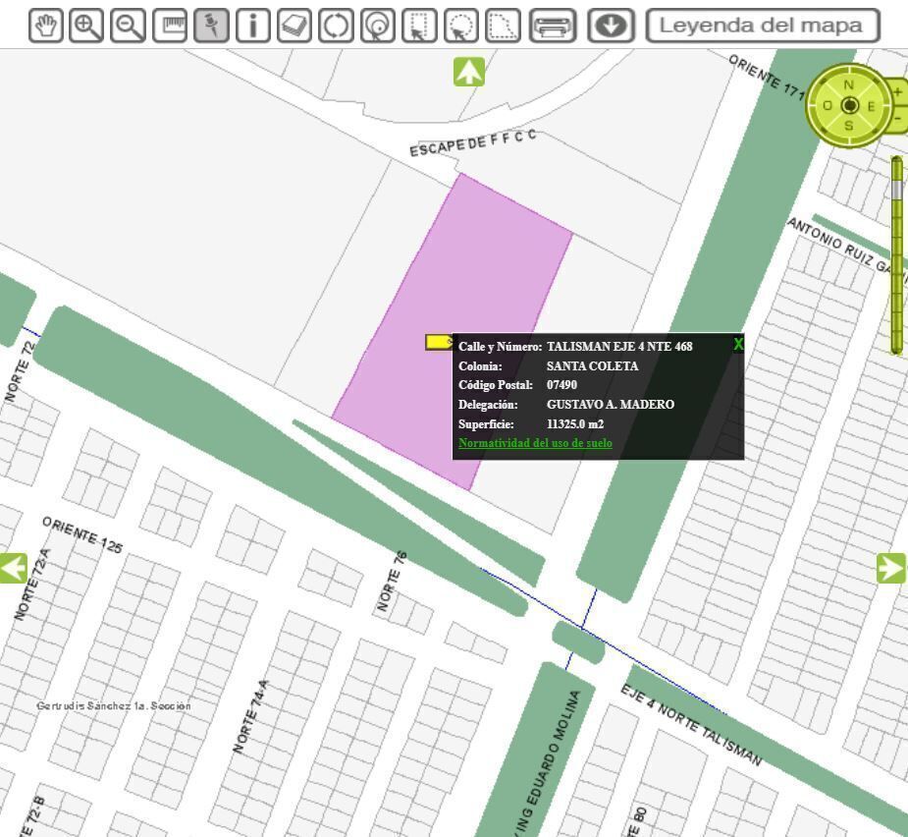Image resolution: width=908 pixels, height=837 pixels.
Task: Activate the zoom in magnifier tool
Action: pyautogui.click(x=86, y=27)
